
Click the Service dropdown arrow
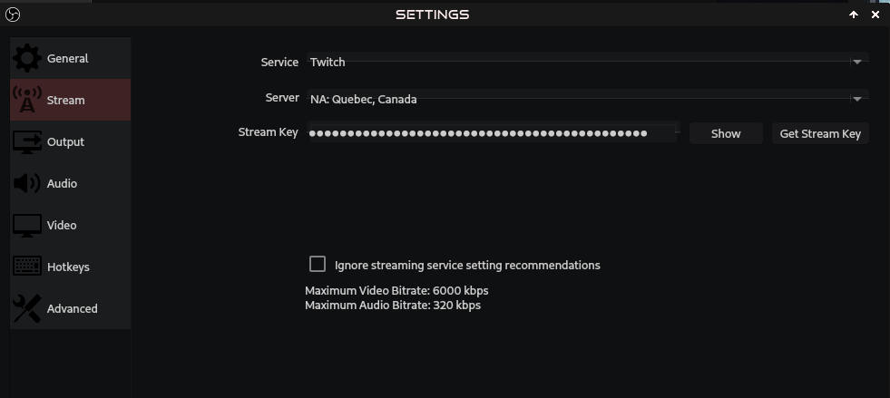click(x=857, y=62)
